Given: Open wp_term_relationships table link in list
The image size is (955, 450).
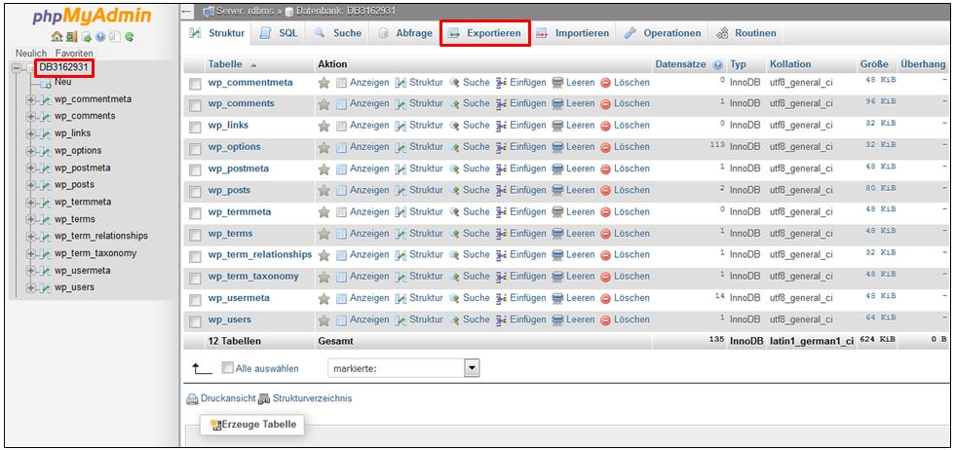Looking at the screenshot, I should (x=260, y=254).
